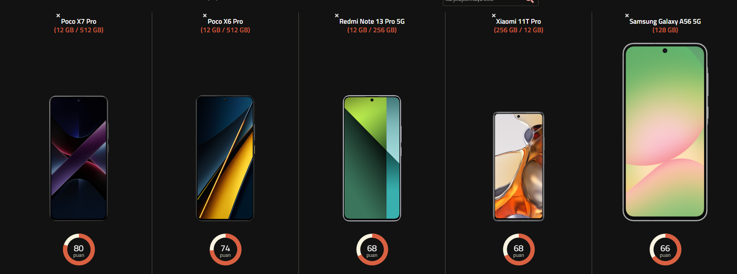Remove Xiaomi 11T Pro from comparison
This screenshot has width=737, height=274.
(494, 16)
